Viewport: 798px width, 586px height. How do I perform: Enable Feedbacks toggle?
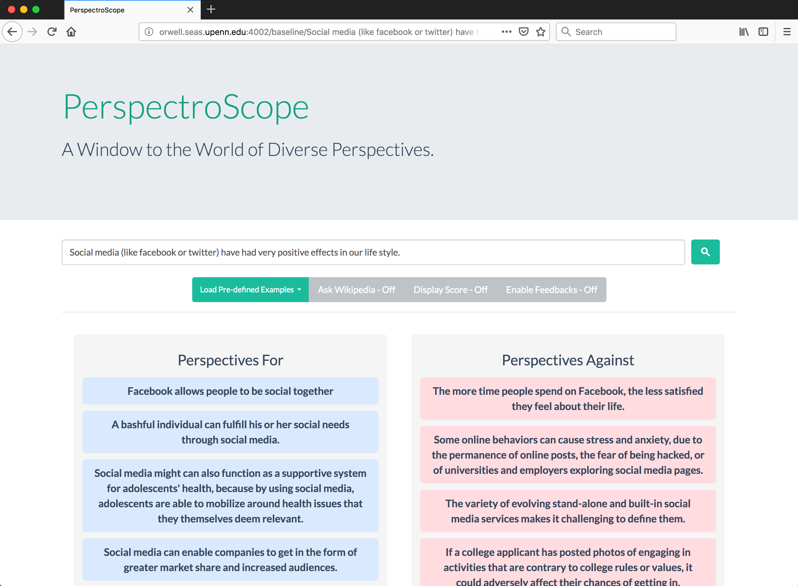coord(551,289)
